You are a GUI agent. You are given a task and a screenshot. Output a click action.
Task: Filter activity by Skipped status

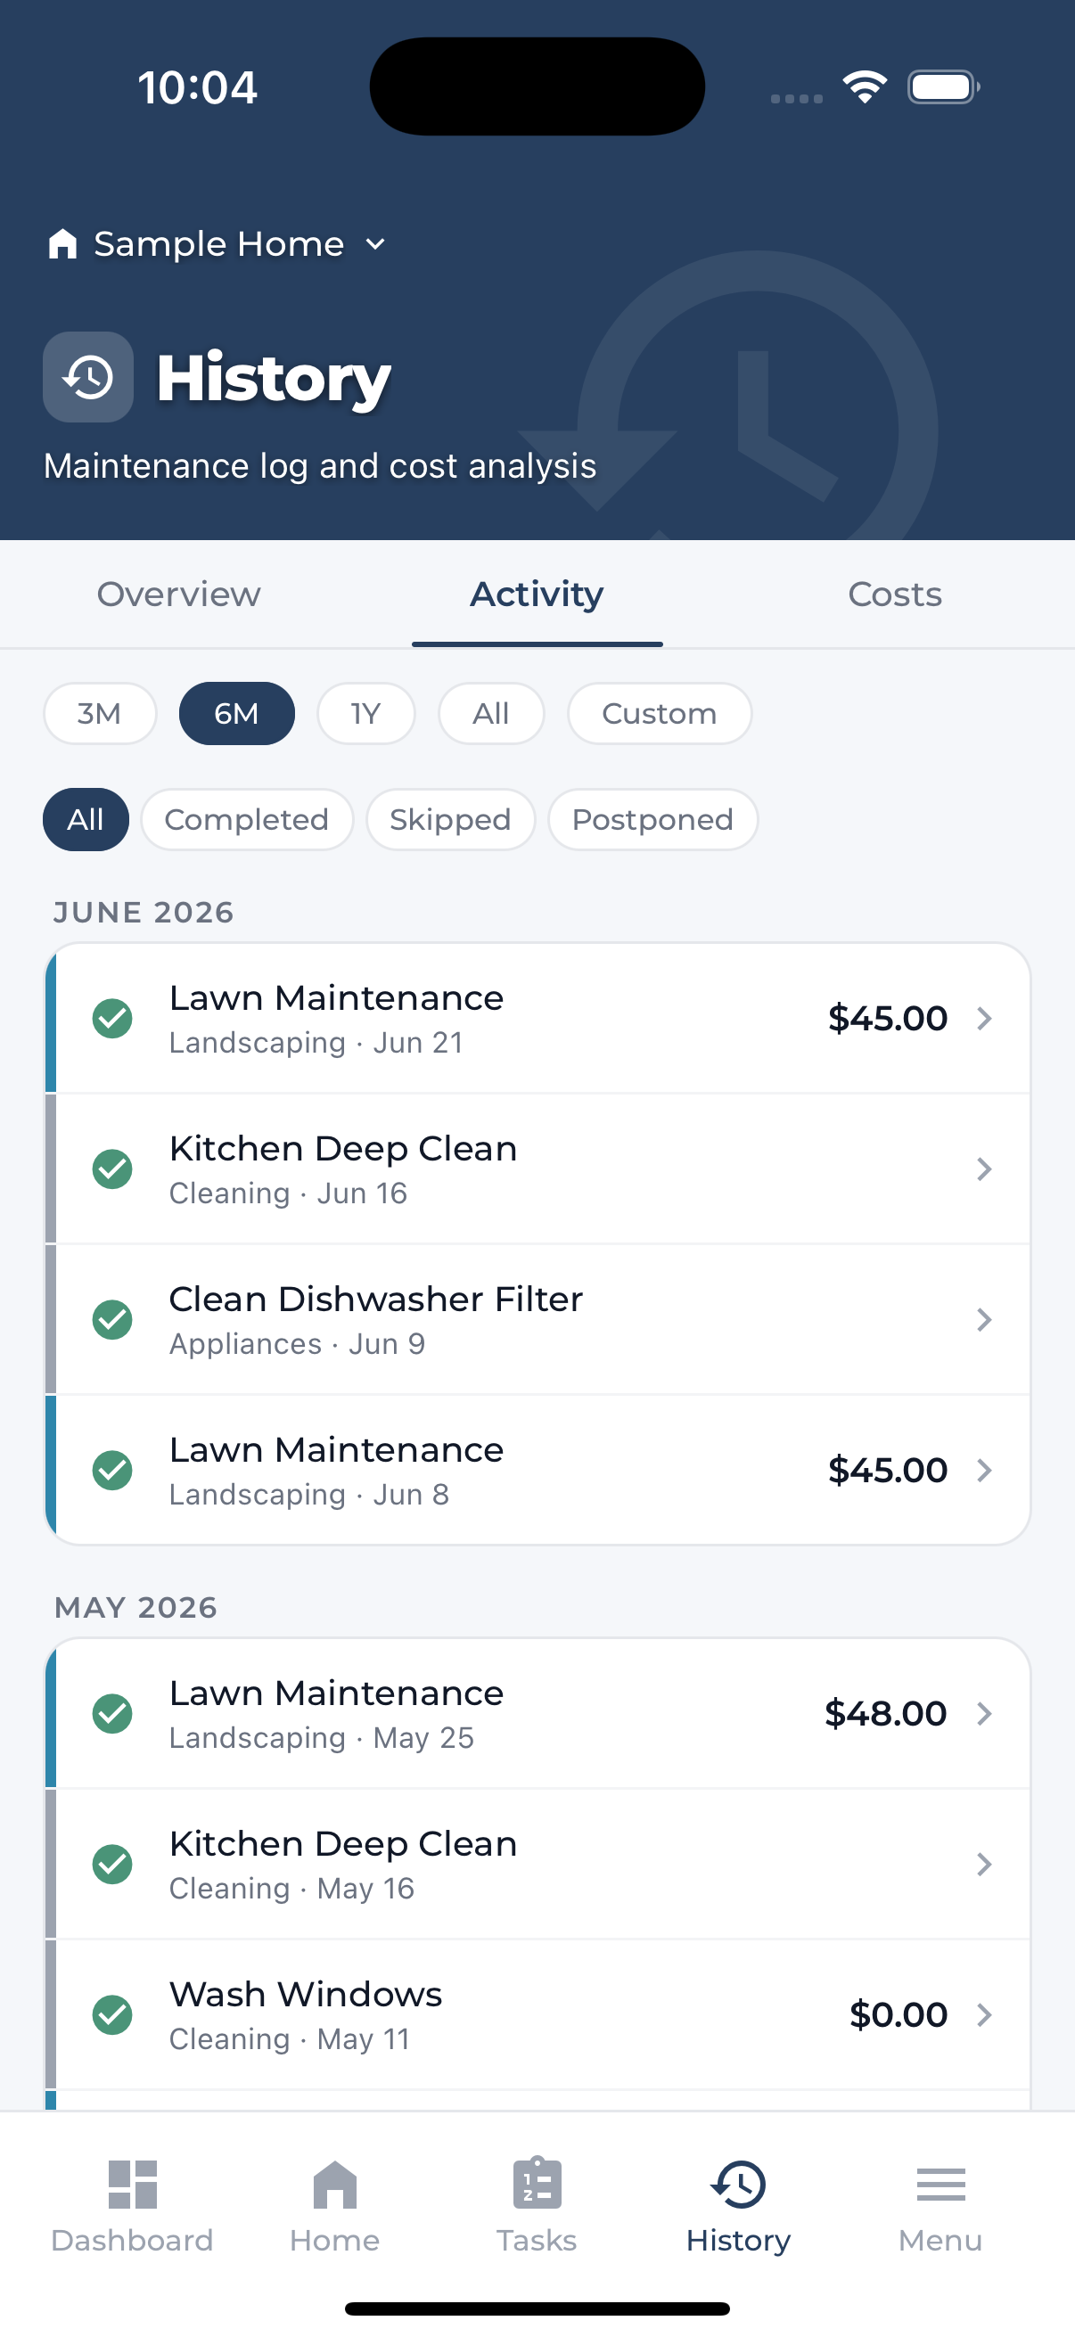[x=450, y=819]
